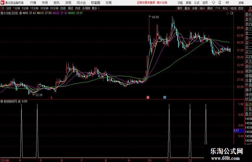Image resolution: width=252 pixels, height=162 pixels.
Task: Select the 日线 daily period tab
Action: [63, 8]
